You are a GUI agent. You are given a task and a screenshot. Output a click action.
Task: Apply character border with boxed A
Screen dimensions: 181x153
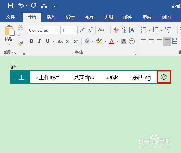point(132,30)
